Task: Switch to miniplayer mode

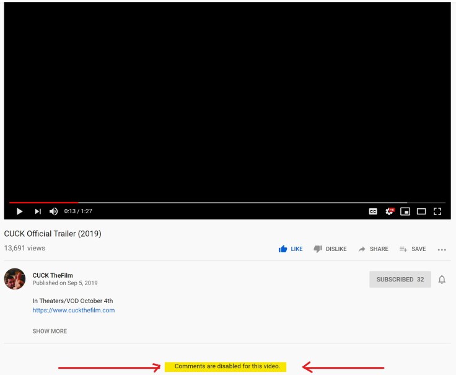Action: pyautogui.click(x=405, y=211)
